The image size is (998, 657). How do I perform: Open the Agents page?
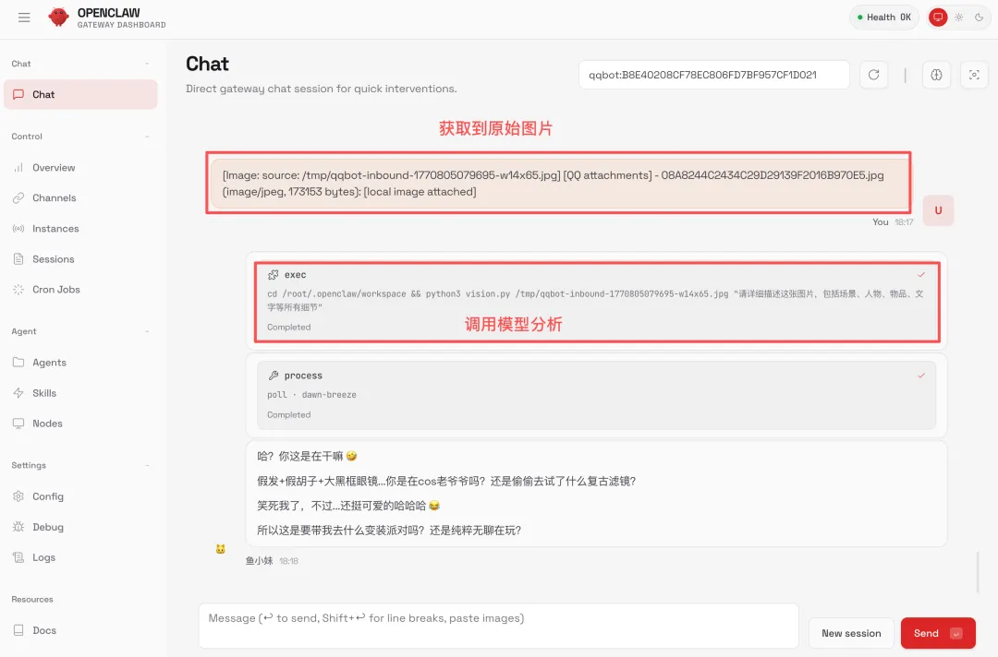[x=80, y=362]
